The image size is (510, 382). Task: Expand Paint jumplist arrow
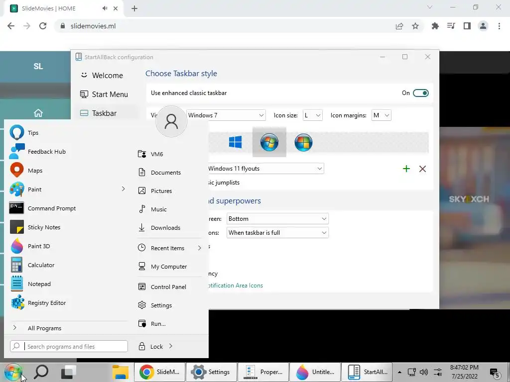(124, 189)
